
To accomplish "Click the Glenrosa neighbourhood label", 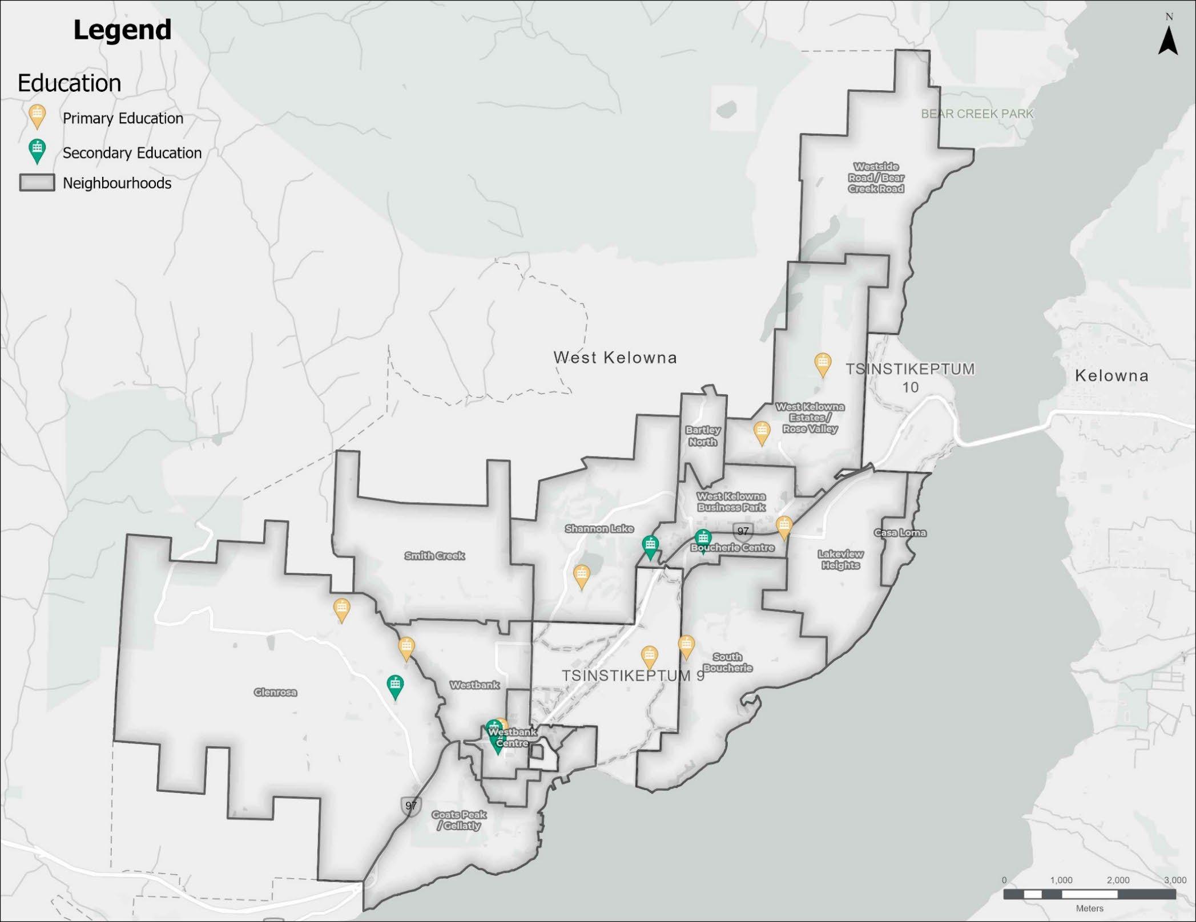I will coord(275,692).
